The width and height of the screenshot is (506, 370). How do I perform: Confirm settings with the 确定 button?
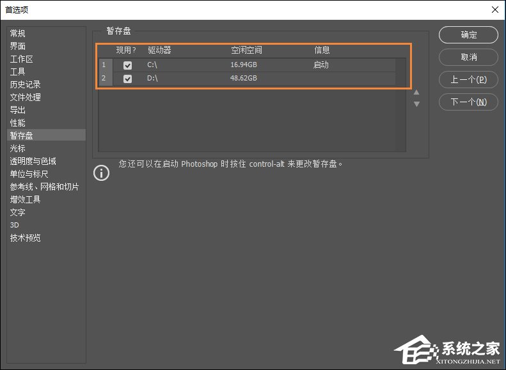[468, 35]
